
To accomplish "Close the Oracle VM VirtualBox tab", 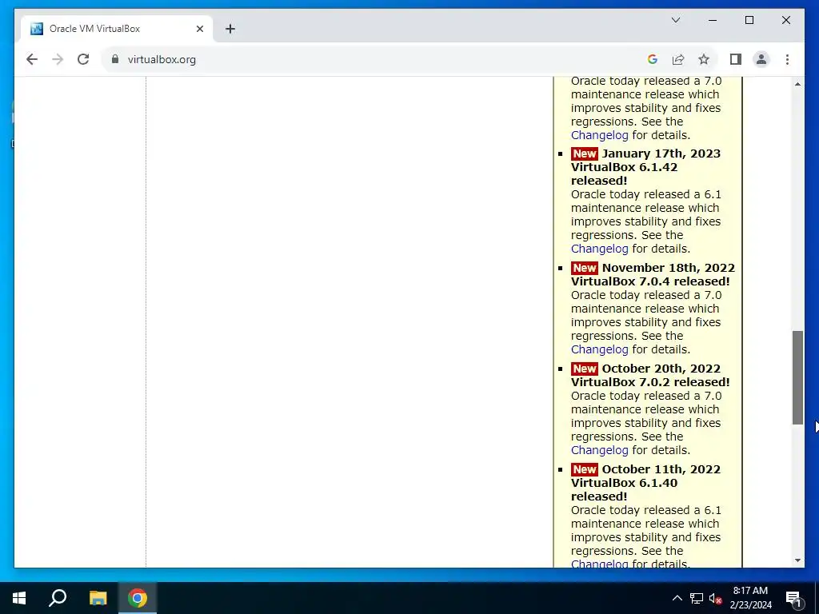I will click(x=199, y=29).
